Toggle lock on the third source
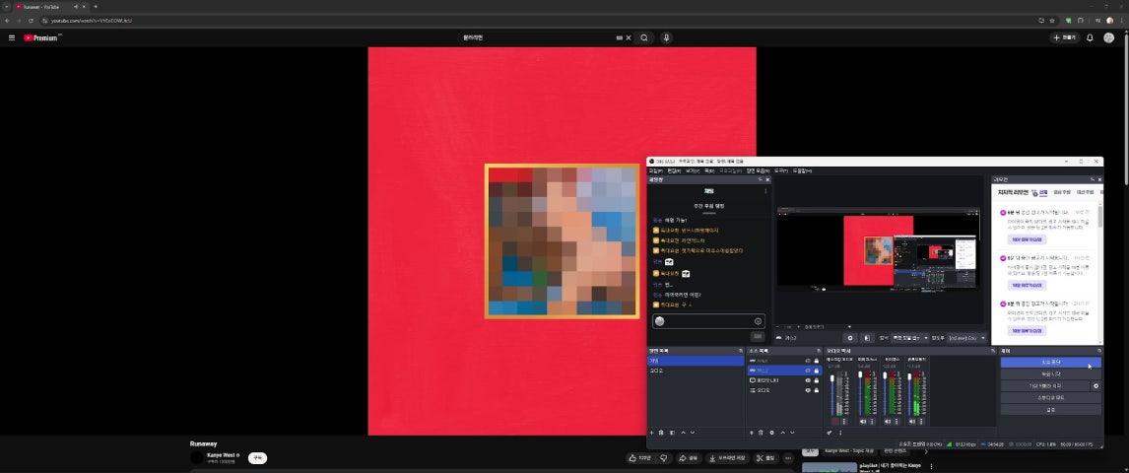The image size is (1129, 473). coord(817,380)
